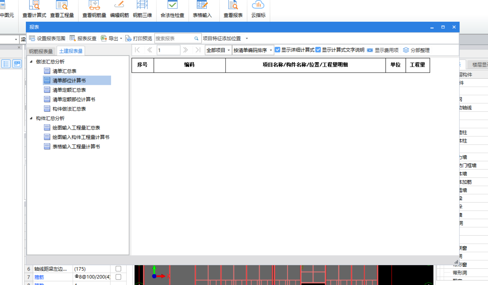488x285 pixels.
Task: Click list view icon in left panel
Action: point(6,64)
